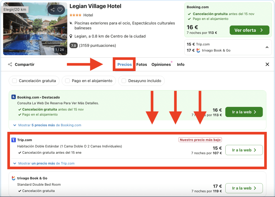Save hotel with the heart icon
The height and width of the screenshot is (197, 275).
(60, 10)
